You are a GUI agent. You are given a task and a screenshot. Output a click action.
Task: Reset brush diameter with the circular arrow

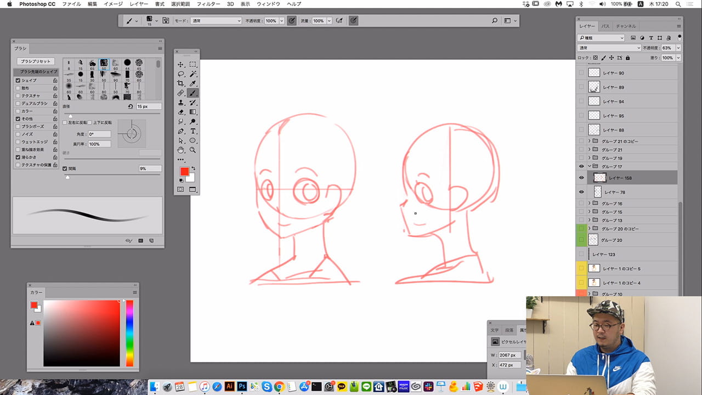coord(131,106)
